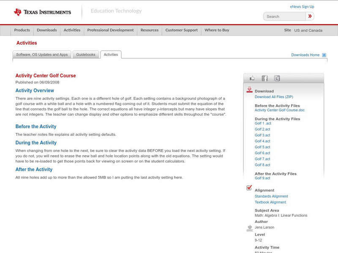Viewport: 338px width, 253px height.
Task: Click the Before the Activity Files label
Action: pyautogui.click(x=277, y=106)
